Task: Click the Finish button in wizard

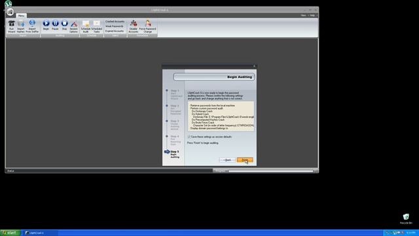Action: (x=245, y=160)
